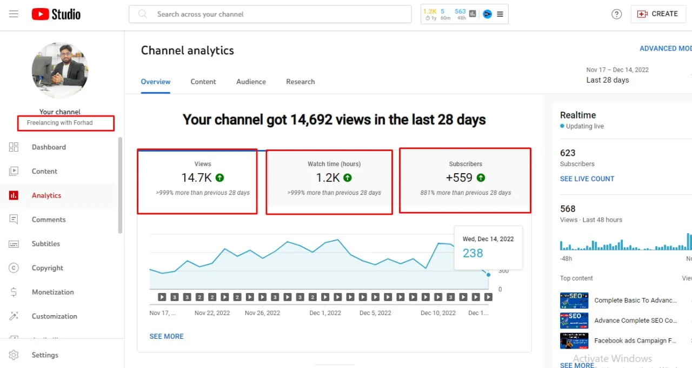This screenshot has width=692, height=368.
Task: Open Subtitles in the sidebar
Action: pos(46,244)
